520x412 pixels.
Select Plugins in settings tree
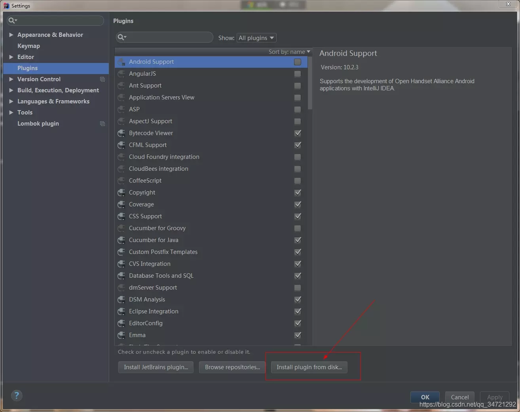[56, 68]
